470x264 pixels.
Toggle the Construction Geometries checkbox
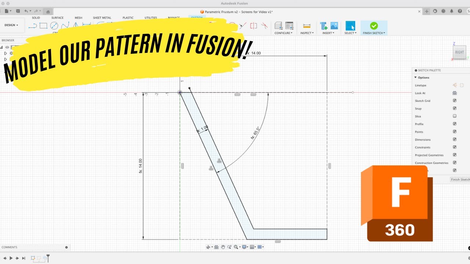[455, 163]
